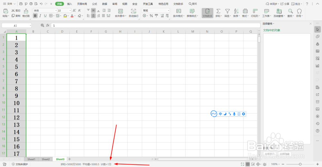Click the Find (查找) magnifier ribbon icon
Screen dimensions: 322x167
pos(290,11)
